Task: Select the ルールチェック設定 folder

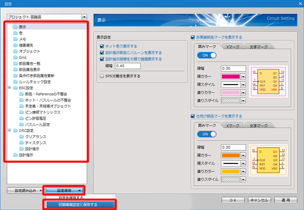Action: [x=34, y=81]
